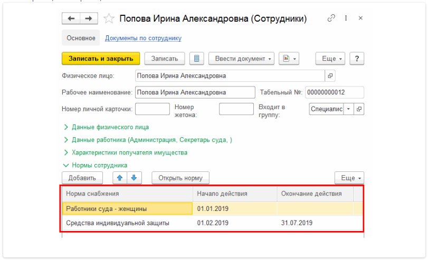Screen dimensions: 428x260
Task: Open help with the question mark button
Action: pos(357,59)
